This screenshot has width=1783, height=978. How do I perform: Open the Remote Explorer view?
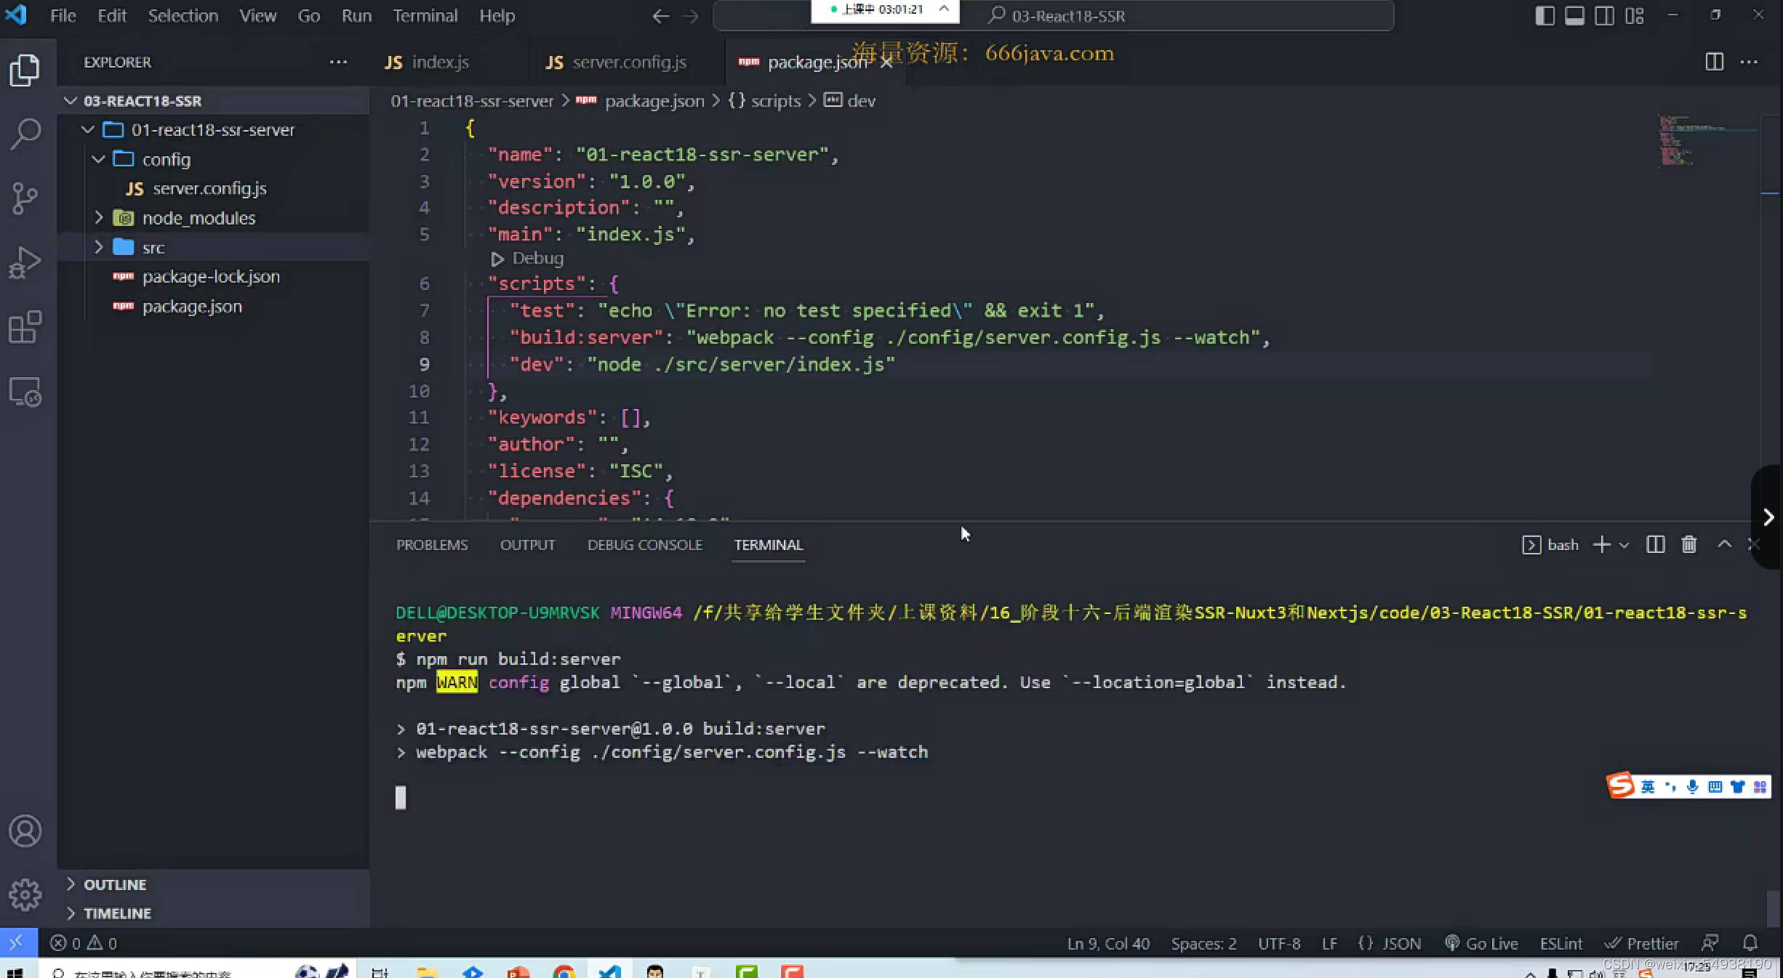pyautogui.click(x=25, y=392)
